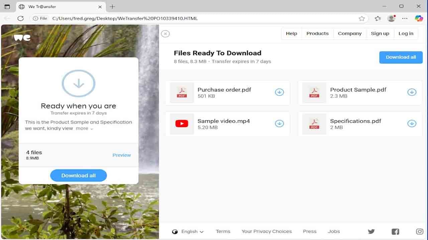The height and width of the screenshot is (240, 428).
Task: Add this page to favorites star
Action: tap(361, 18)
